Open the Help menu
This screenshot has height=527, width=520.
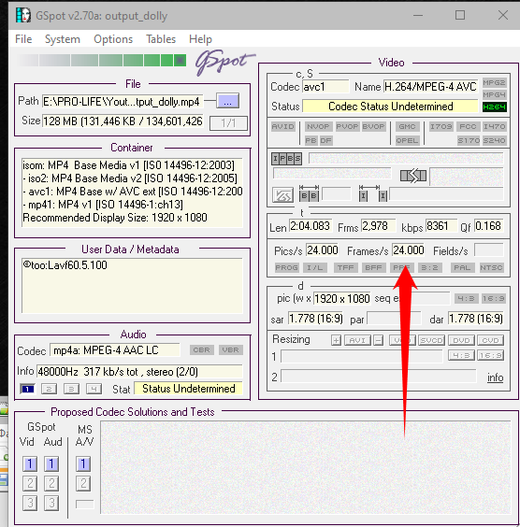point(200,39)
